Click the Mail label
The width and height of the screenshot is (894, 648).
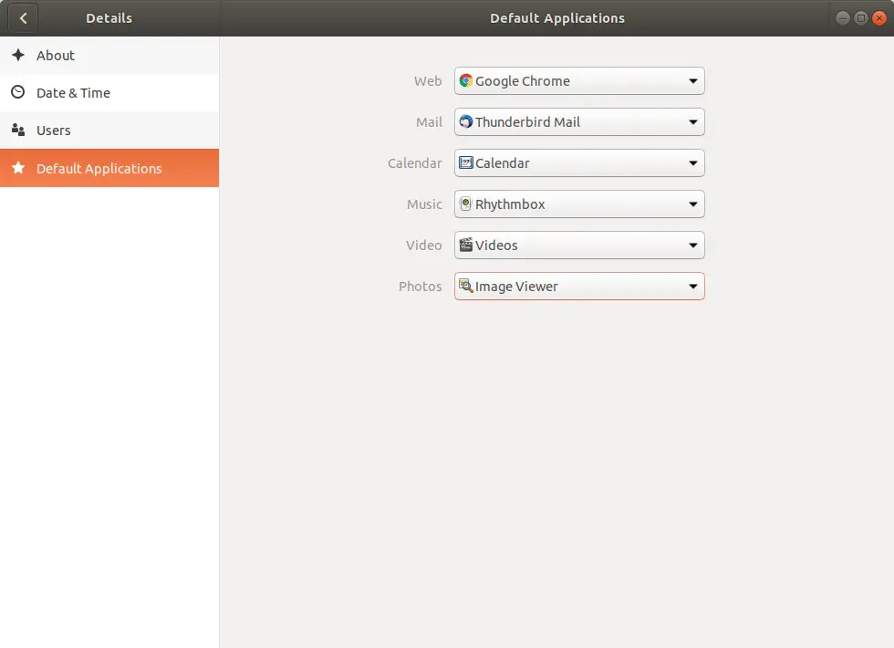pyautogui.click(x=429, y=122)
